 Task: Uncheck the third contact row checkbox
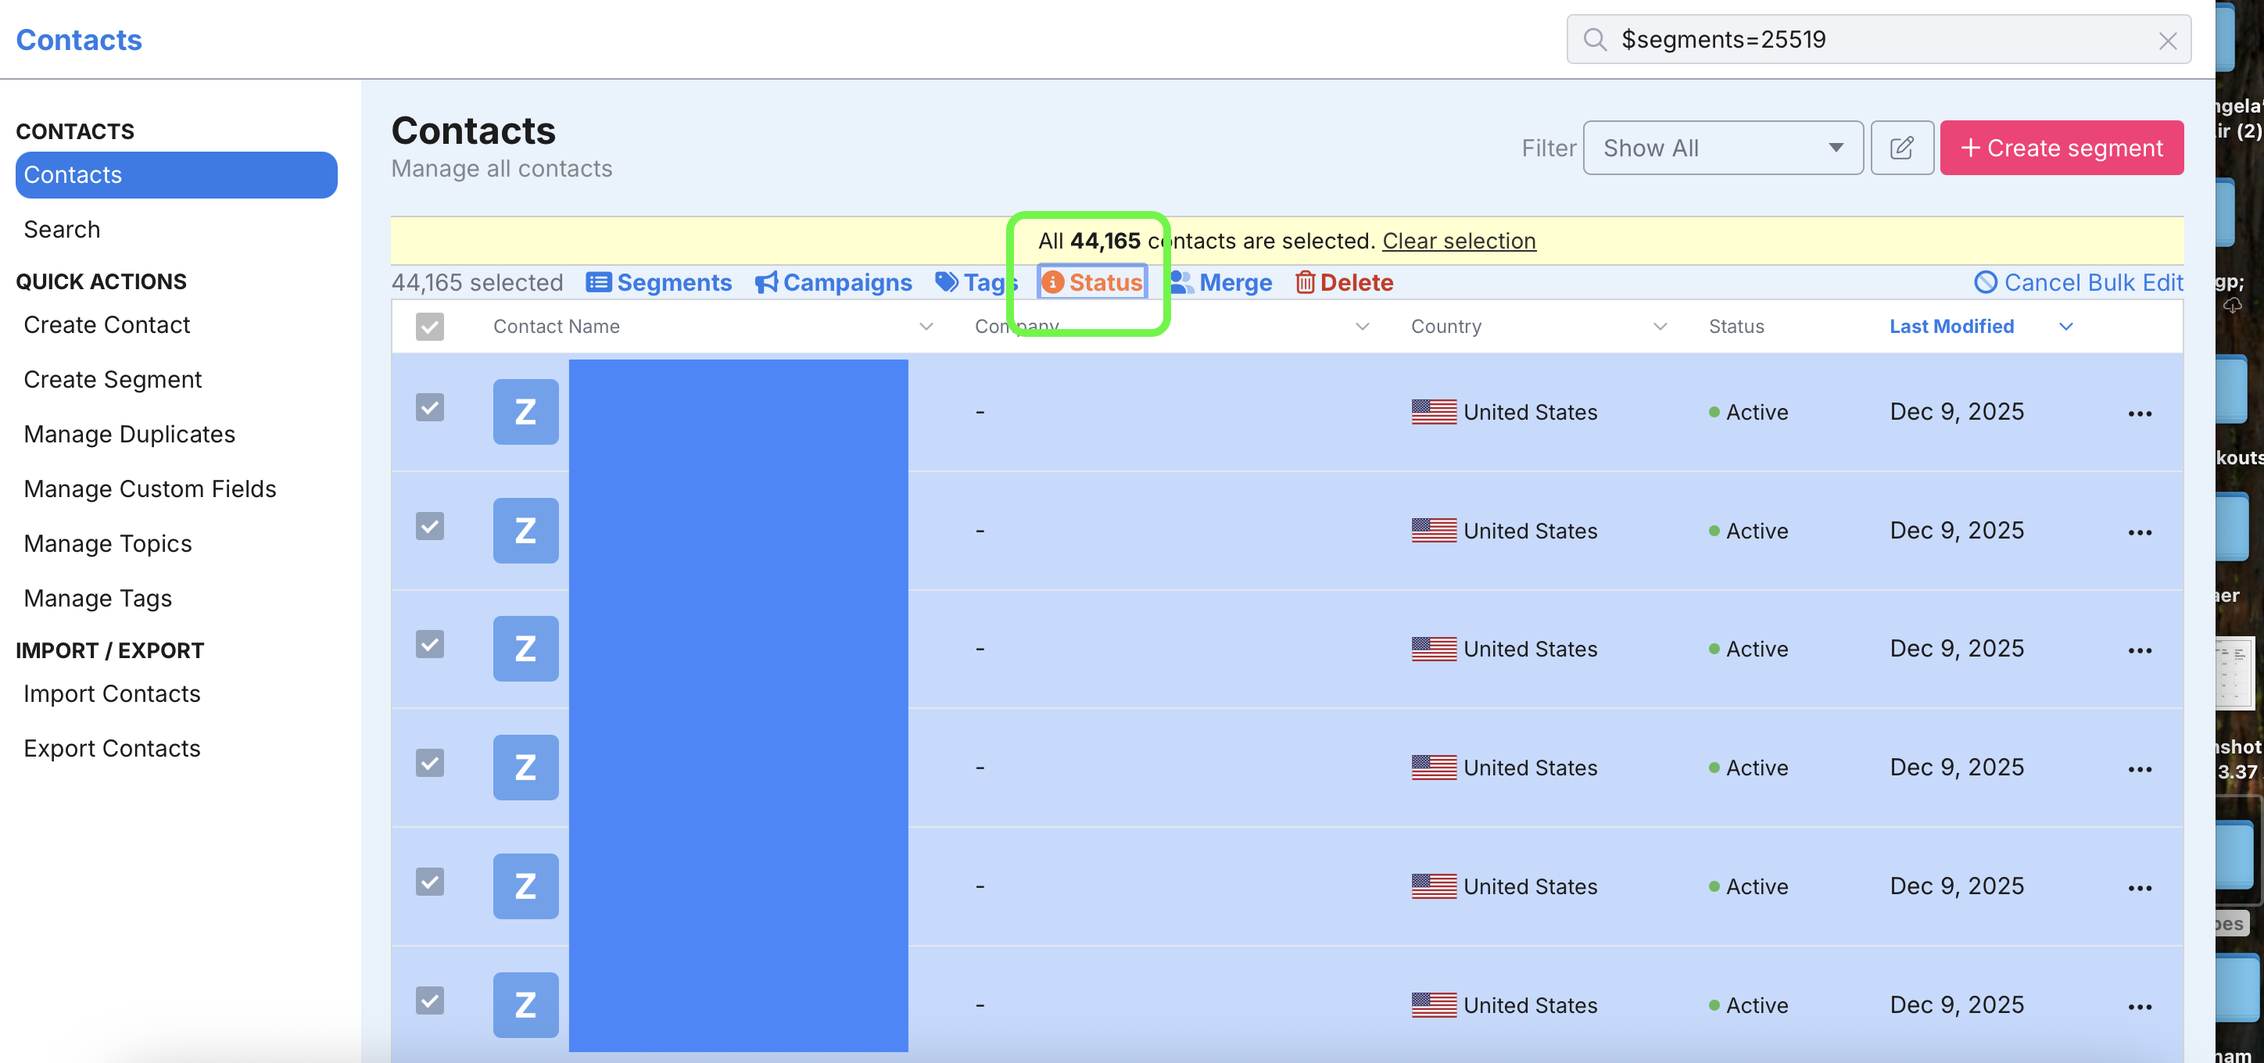(430, 644)
